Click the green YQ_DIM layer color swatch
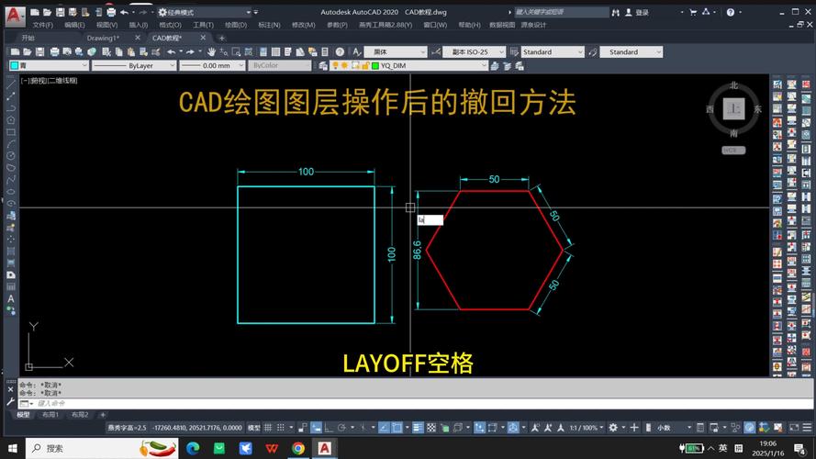Image resolution: width=816 pixels, height=459 pixels. [x=375, y=65]
